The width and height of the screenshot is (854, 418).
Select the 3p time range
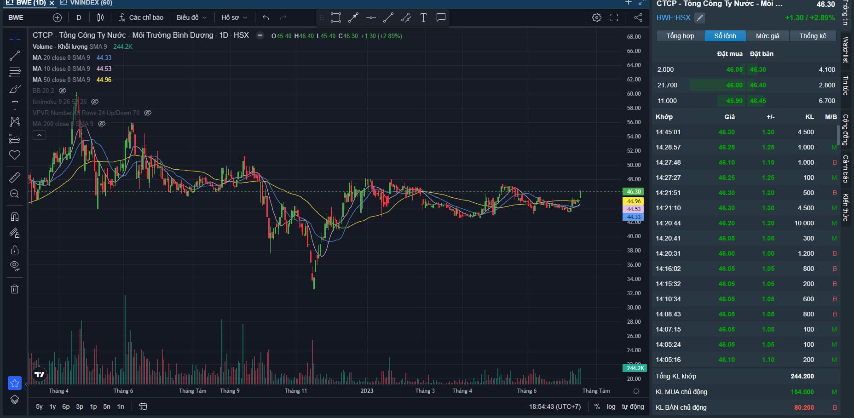(x=80, y=407)
